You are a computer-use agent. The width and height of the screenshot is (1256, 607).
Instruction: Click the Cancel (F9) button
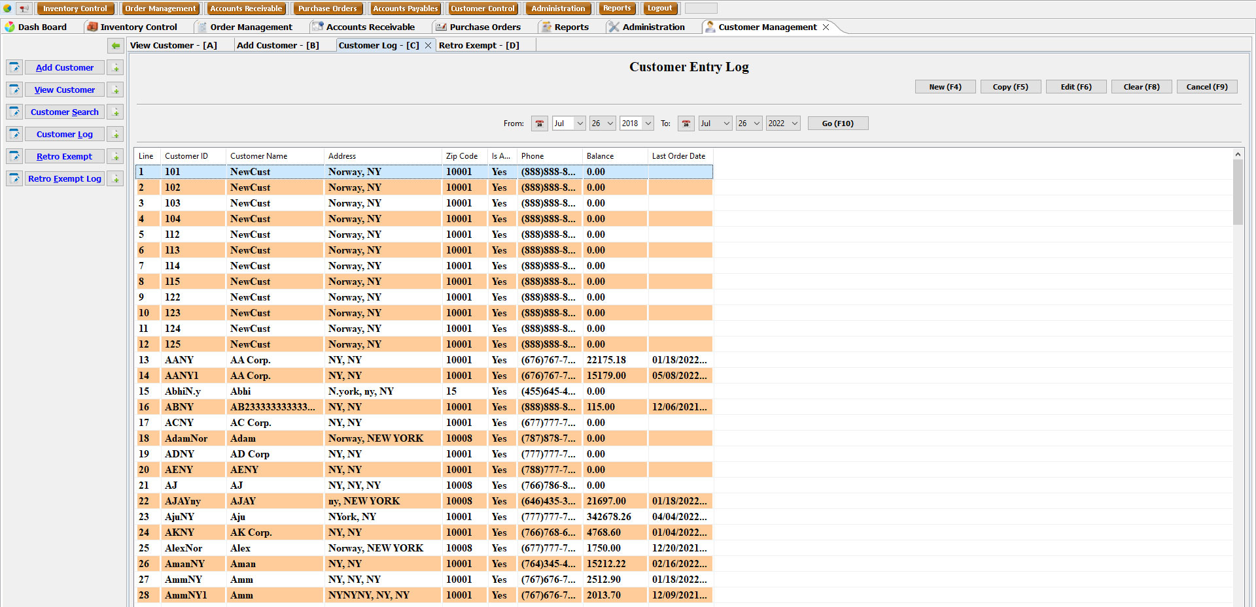click(x=1207, y=87)
